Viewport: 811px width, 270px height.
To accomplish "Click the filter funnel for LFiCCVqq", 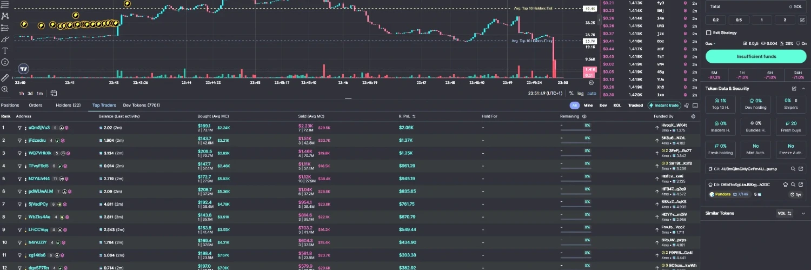I will [x=19, y=229].
